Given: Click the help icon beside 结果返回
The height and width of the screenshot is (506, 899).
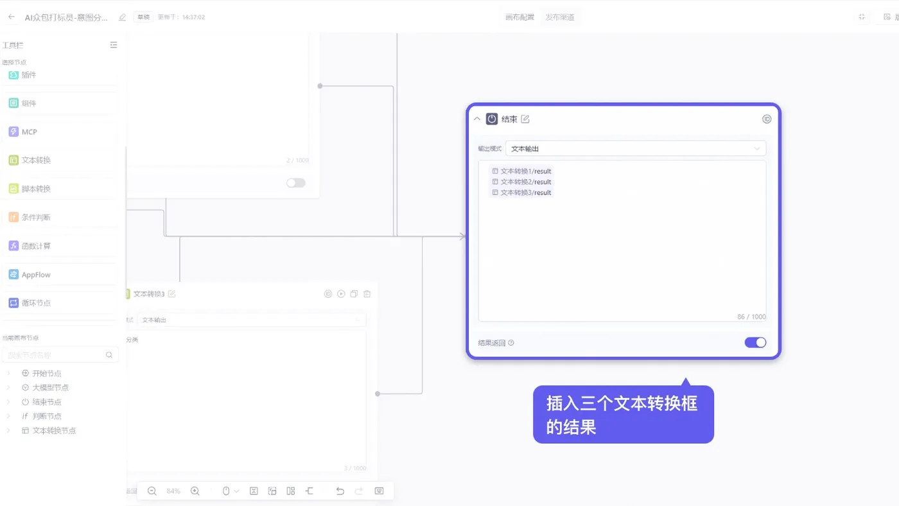Looking at the screenshot, I should click(511, 343).
